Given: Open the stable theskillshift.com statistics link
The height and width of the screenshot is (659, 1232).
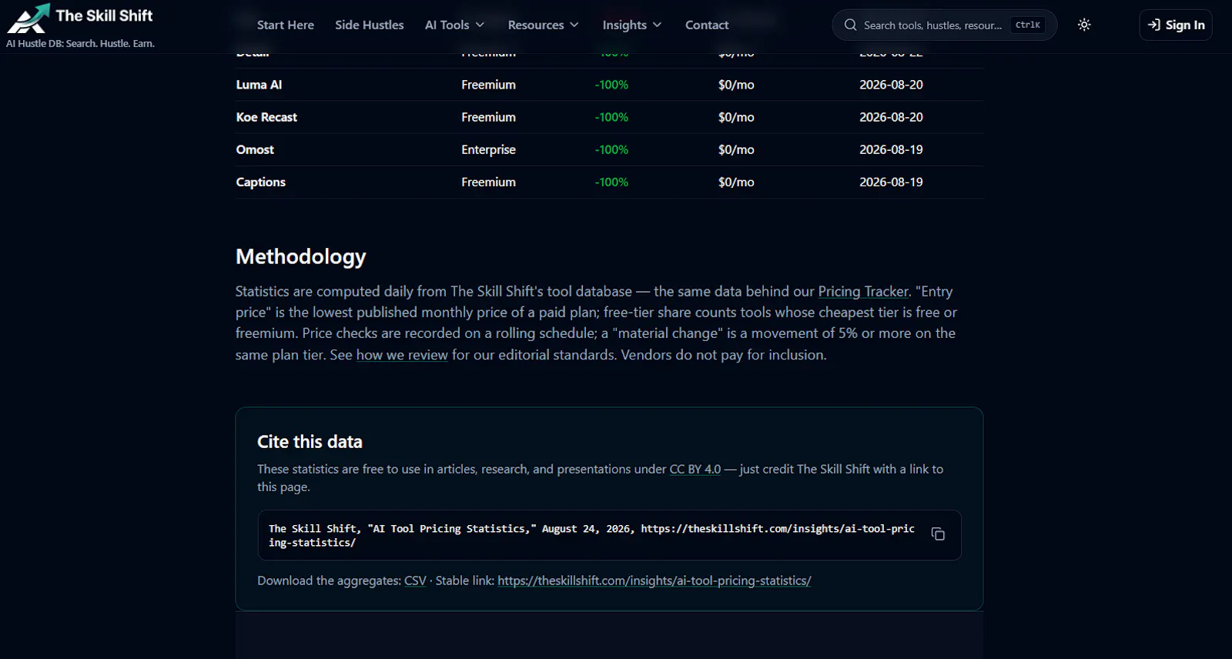Looking at the screenshot, I should [654, 580].
